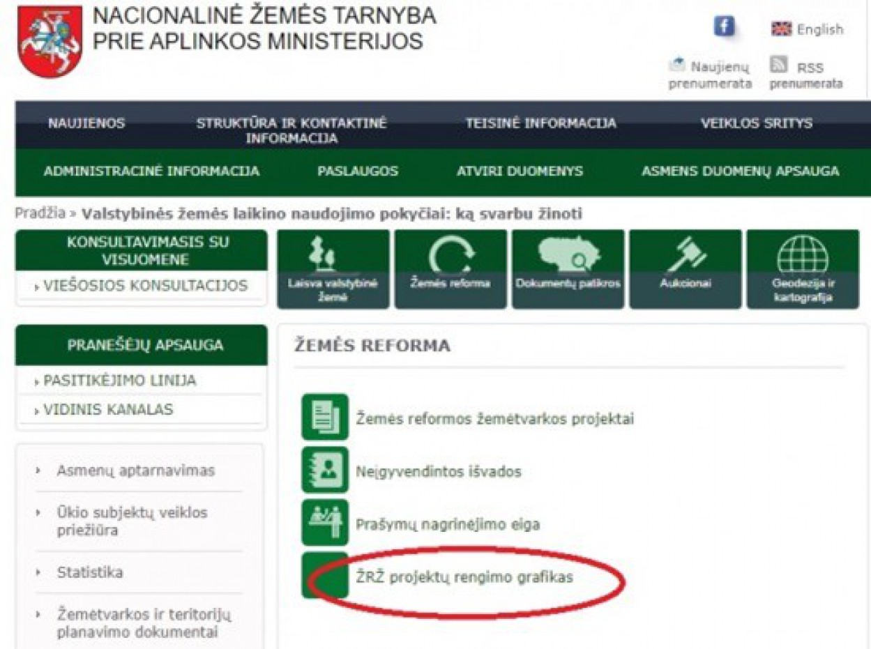Open Teisinė informacija menu item
Viewport: 871px width, 649px height.
tap(541, 123)
